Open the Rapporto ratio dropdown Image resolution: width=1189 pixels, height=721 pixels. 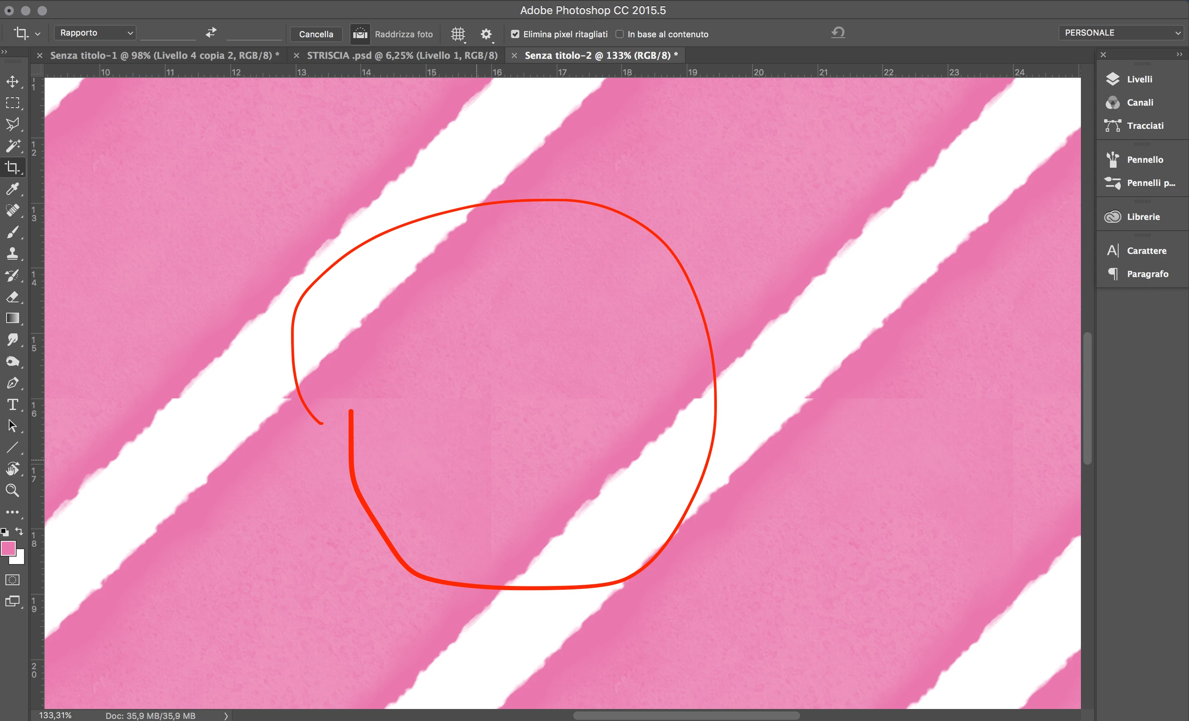click(x=95, y=33)
